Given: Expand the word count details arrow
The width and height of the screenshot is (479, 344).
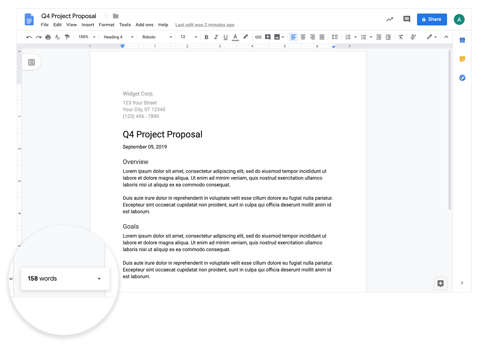Looking at the screenshot, I should pos(99,278).
